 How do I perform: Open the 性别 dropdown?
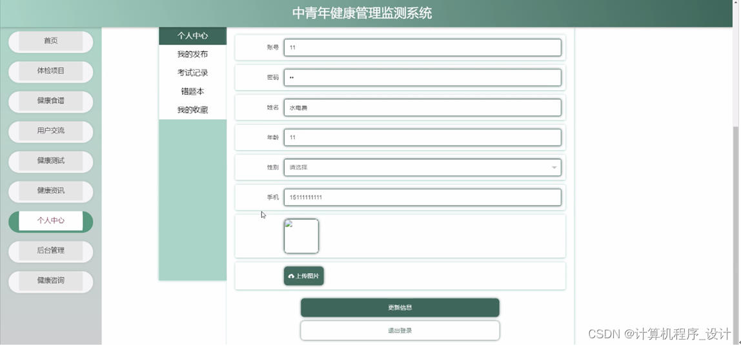point(423,168)
